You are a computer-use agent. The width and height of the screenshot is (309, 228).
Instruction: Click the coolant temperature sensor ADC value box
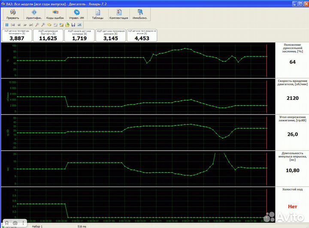[17, 36]
